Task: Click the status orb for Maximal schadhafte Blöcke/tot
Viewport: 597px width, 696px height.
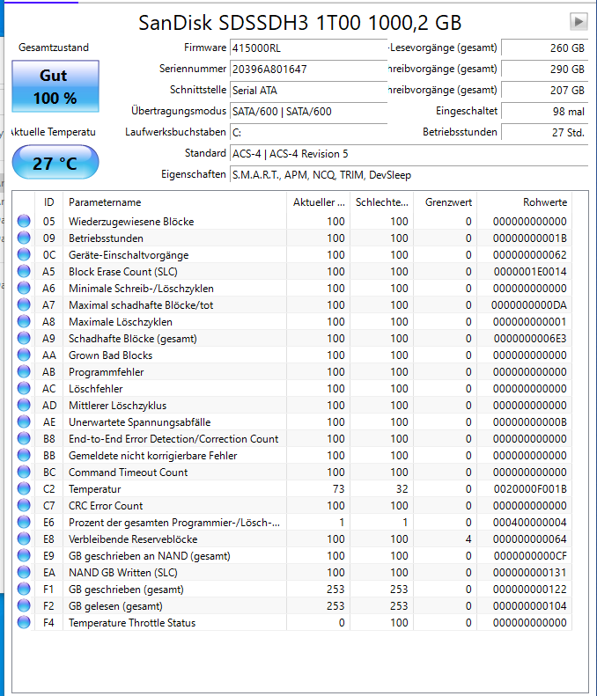Action: click(x=24, y=305)
